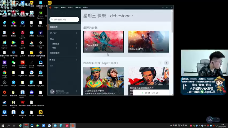The width and height of the screenshot is (228, 128).
Task: Open Task View on the taskbar
Action: point(14,125)
